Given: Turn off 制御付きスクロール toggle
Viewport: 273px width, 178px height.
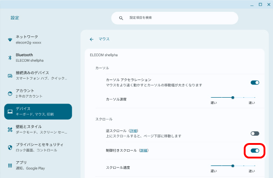Looking at the screenshot, I should 255,151.
